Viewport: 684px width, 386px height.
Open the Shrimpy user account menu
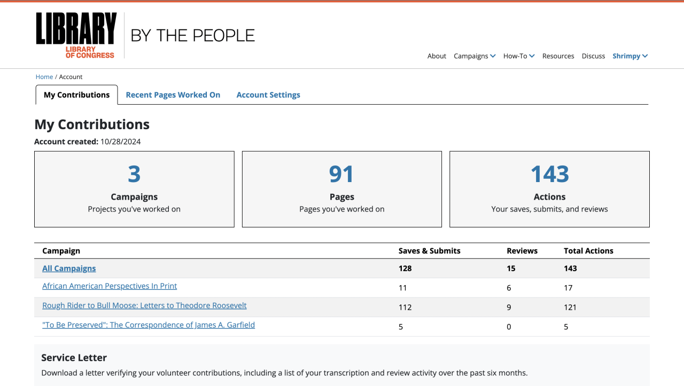pos(630,56)
